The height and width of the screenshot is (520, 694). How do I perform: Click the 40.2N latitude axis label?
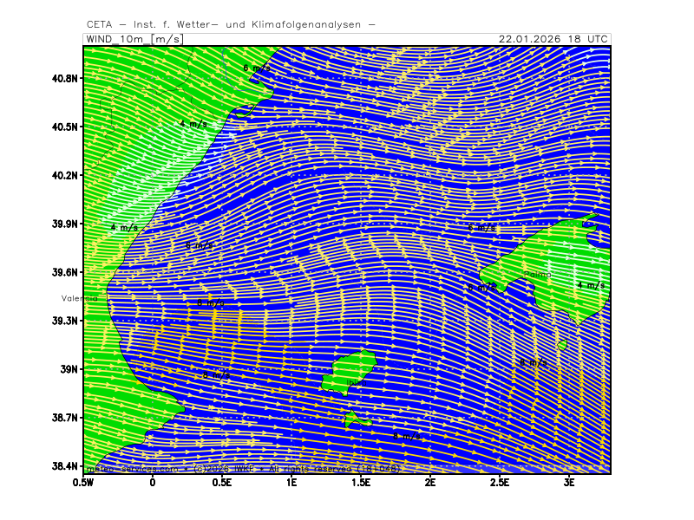click(x=65, y=175)
